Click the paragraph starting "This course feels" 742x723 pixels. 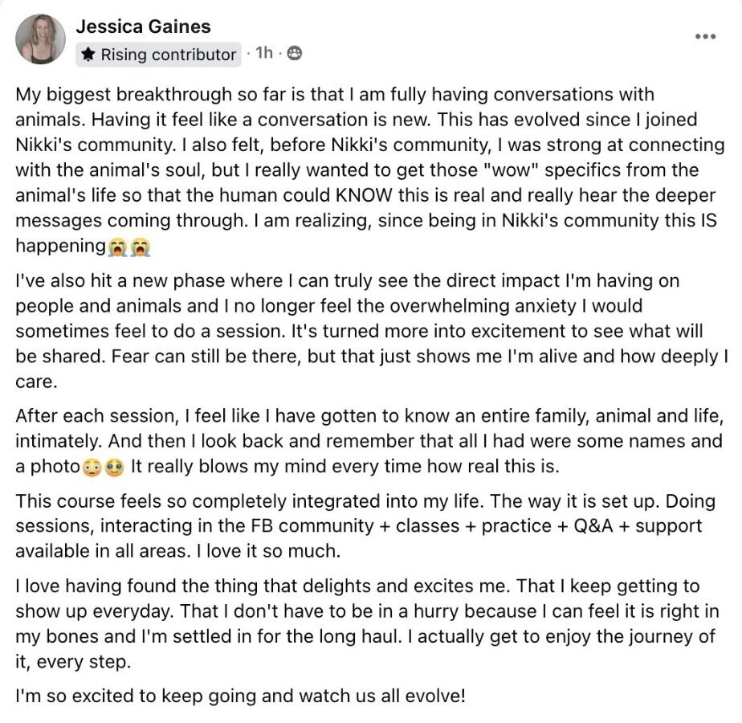pyautogui.click(x=365, y=526)
